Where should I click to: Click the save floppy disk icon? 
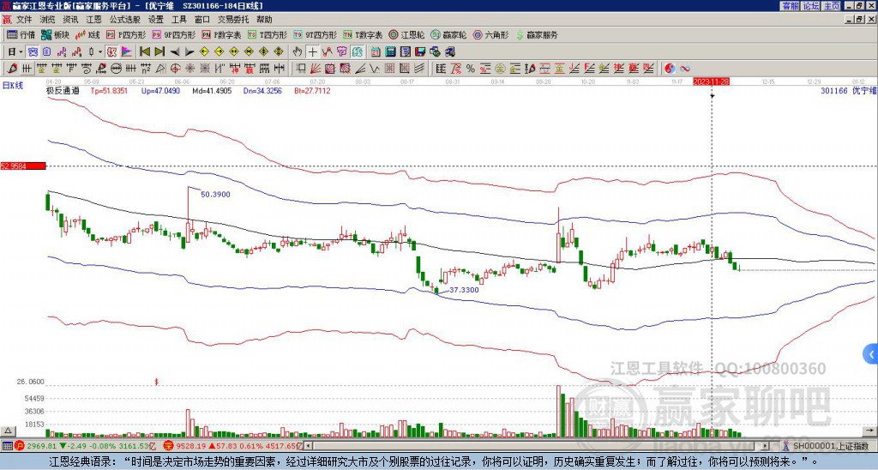coord(420,52)
